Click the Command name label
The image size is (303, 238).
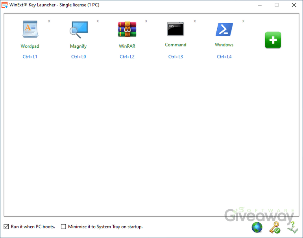coord(176,44)
